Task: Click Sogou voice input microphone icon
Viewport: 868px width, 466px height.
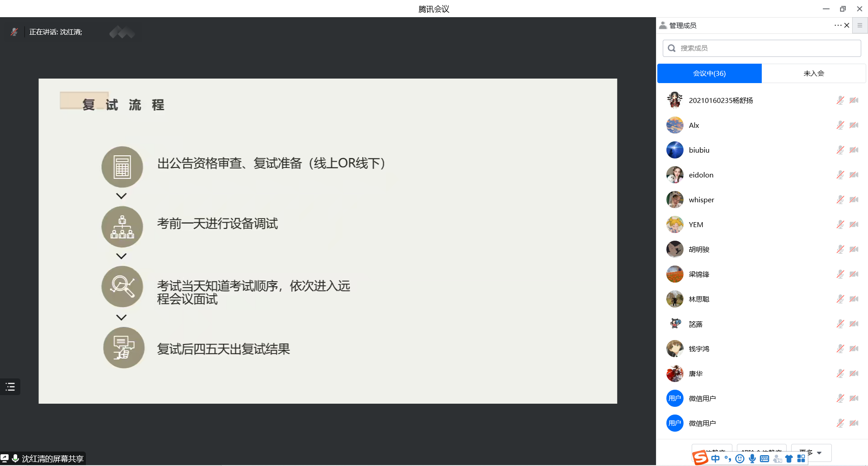Action: (x=752, y=459)
